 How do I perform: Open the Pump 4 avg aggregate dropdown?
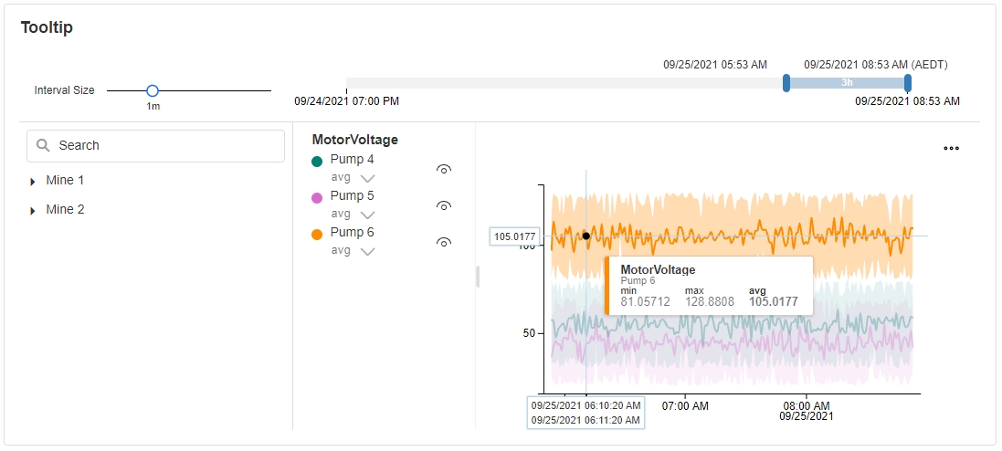pyautogui.click(x=367, y=178)
